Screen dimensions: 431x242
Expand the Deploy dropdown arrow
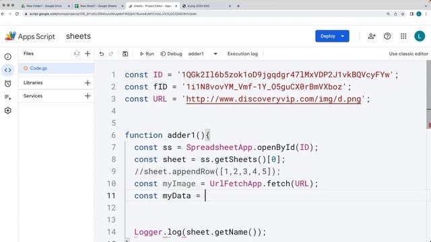point(343,36)
